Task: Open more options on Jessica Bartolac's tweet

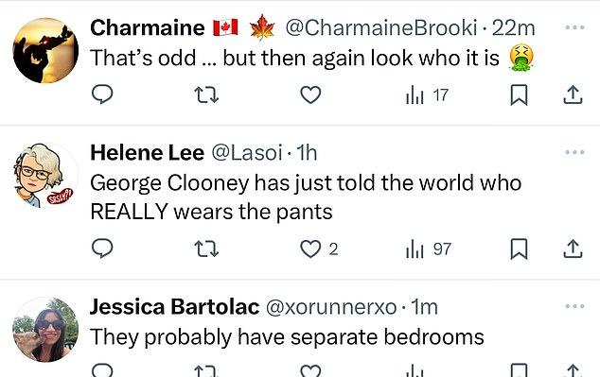Action: pyautogui.click(x=574, y=306)
